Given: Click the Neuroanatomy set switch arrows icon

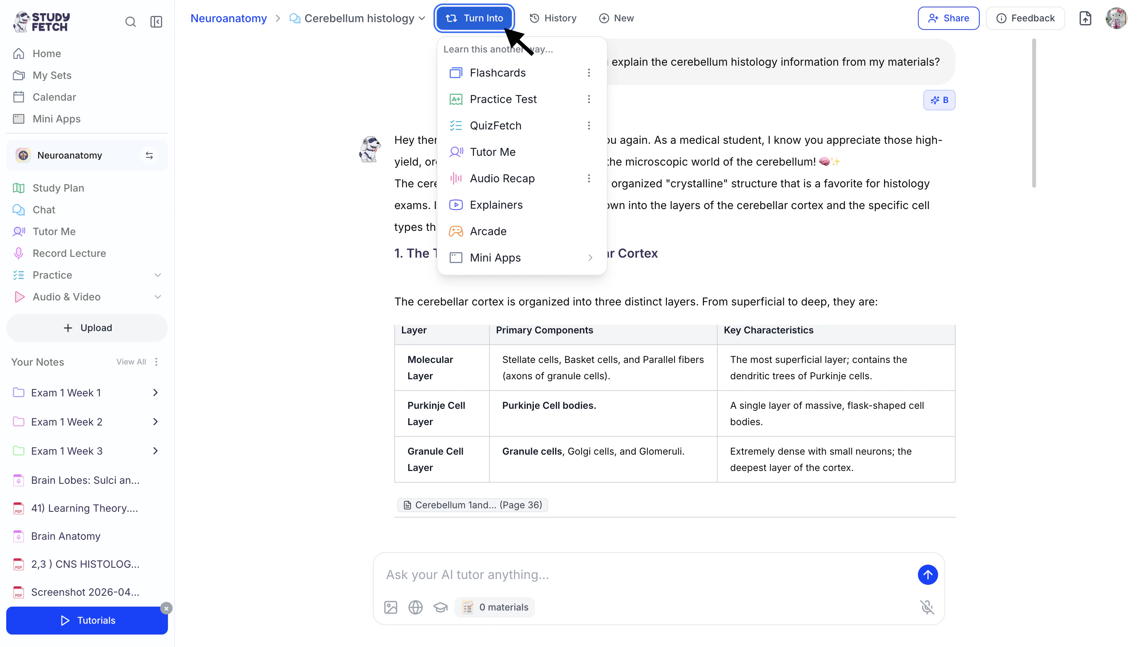Looking at the screenshot, I should [x=149, y=155].
